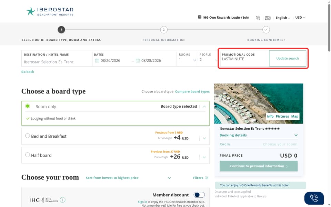Click the 'Choose your room!' text
Viewport: 331px width, 207px height.
click(x=280, y=144)
